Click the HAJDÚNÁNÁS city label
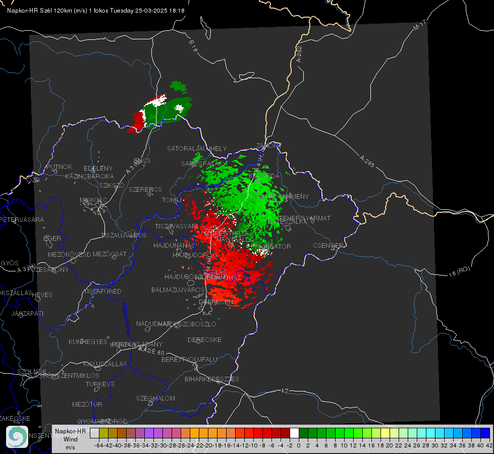Viewport: 494px width, 454px height. [x=174, y=245]
